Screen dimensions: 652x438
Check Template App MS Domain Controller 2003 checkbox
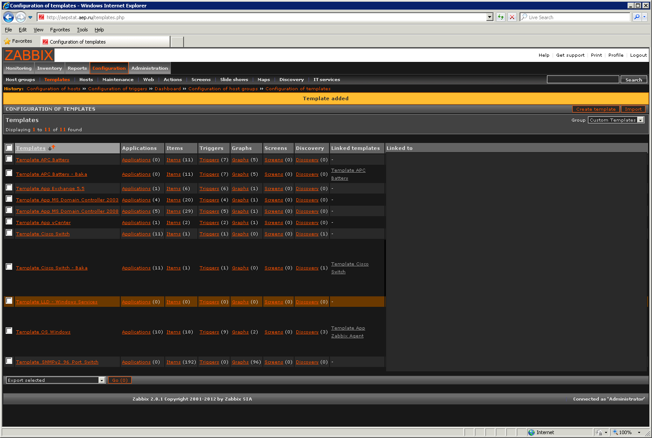(x=9, y=199)
